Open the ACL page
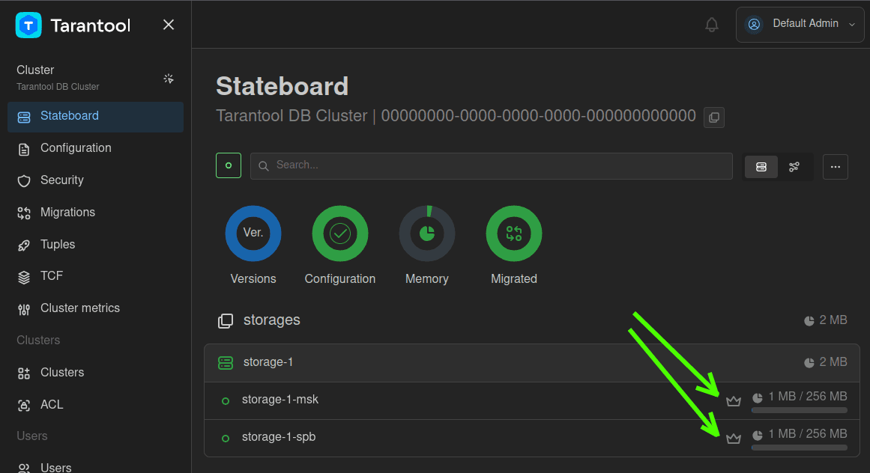This screenshot has width=870, height=473. tap(95, 405)
